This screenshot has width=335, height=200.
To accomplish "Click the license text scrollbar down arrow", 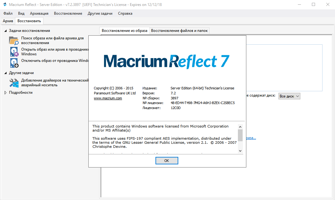I will point(240,151).
